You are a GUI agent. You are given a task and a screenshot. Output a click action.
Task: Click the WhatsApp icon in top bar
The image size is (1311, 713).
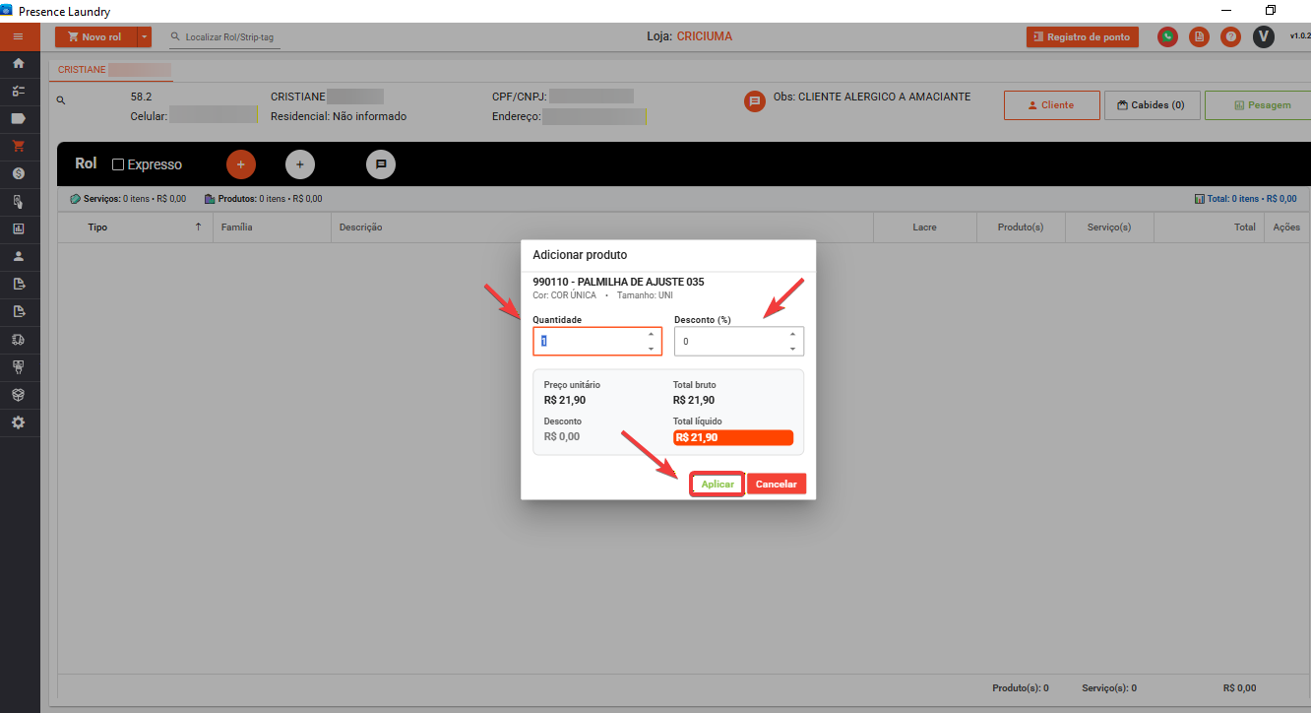1167,37
